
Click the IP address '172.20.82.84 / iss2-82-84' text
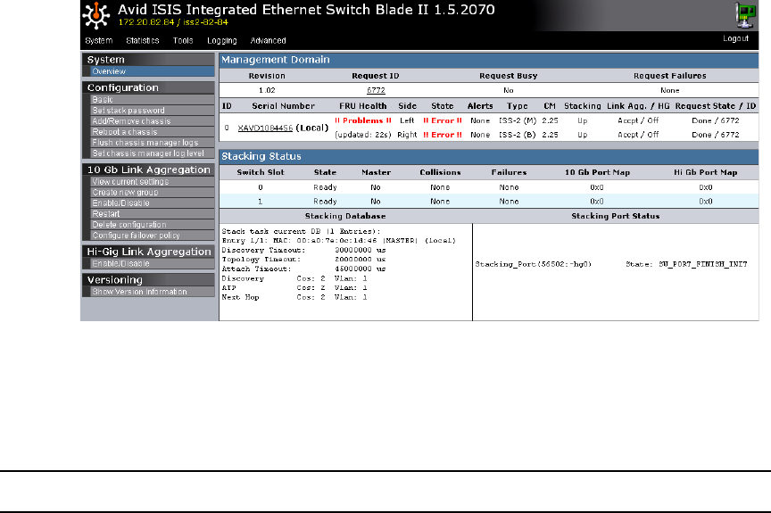pos(173,22)
